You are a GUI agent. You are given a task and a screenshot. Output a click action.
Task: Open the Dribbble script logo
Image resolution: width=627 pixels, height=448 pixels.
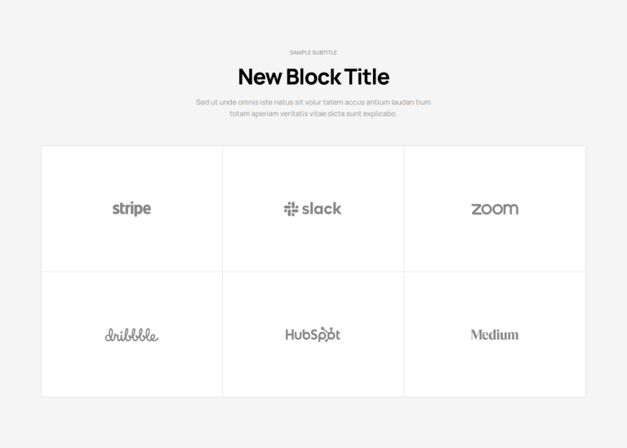click(x=131, y=335)
